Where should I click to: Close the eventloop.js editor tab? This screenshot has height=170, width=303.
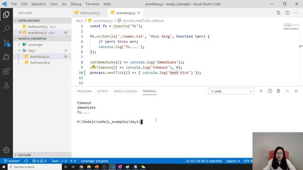pyautogui.click(x=139, y=13)
